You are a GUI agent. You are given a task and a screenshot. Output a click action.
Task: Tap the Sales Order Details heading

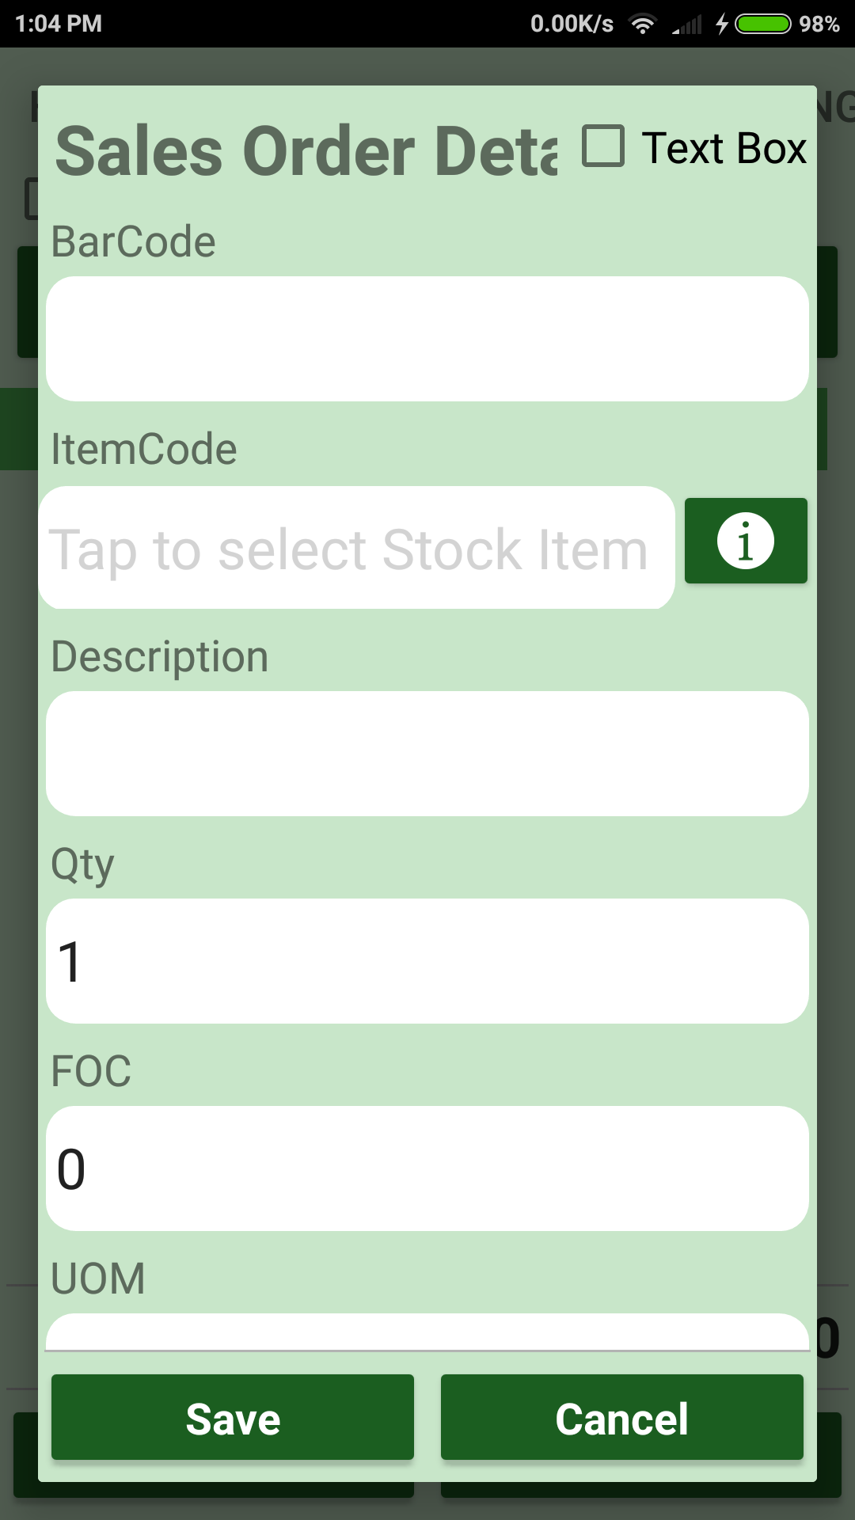(x=306, y=151)
